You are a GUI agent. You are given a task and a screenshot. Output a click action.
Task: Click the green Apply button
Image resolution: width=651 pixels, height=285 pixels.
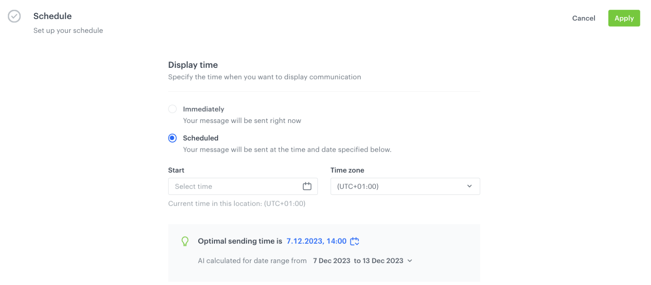pyautogui.click(x=624, y=18)
